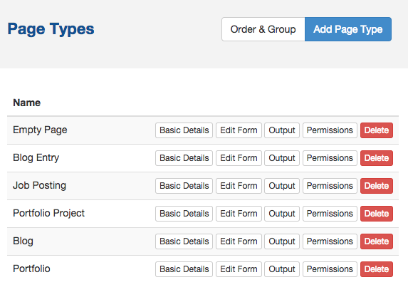Delete the Blog Entry page type
The height and width of the screenshot is (307, 408).
click(x=377, y=158)
